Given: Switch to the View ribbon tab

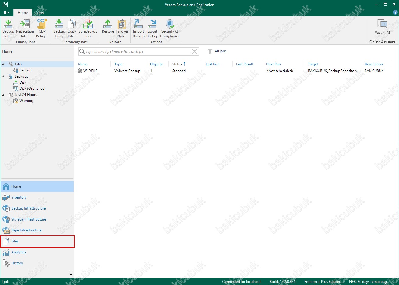Looking at the screenshot, I should point(40,13).
